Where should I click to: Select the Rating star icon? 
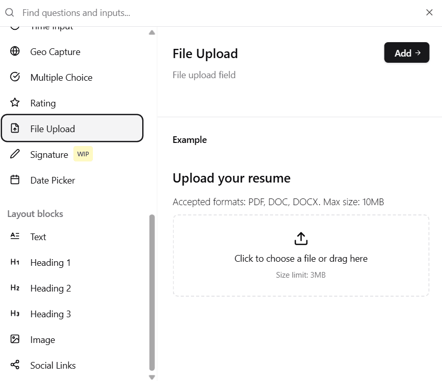click(x=14, y=103)
